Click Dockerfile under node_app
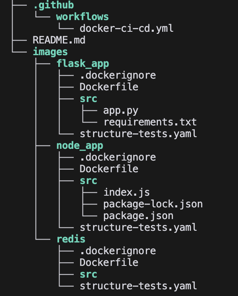The image size is (238, 296). 109,169
